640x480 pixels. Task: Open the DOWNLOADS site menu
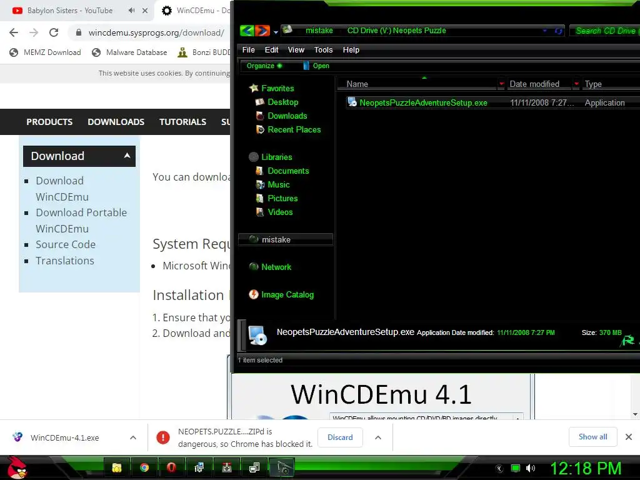[x=116, y=122]
